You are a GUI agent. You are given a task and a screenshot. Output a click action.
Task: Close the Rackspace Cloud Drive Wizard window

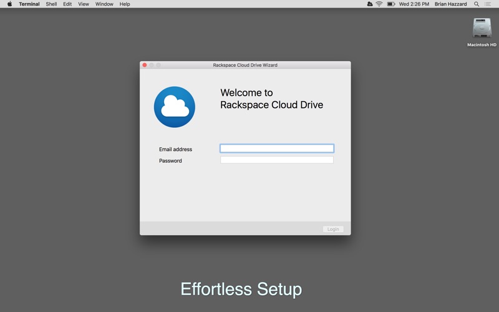(x=145, y=65)
